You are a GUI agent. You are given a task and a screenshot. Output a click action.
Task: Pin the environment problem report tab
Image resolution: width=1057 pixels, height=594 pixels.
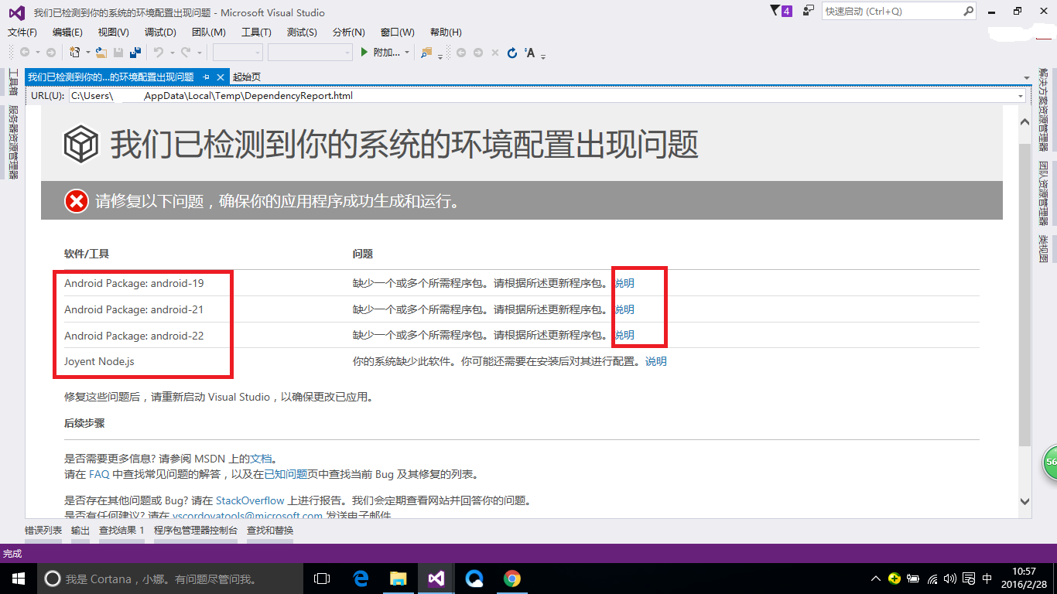[x=206, y=77]
